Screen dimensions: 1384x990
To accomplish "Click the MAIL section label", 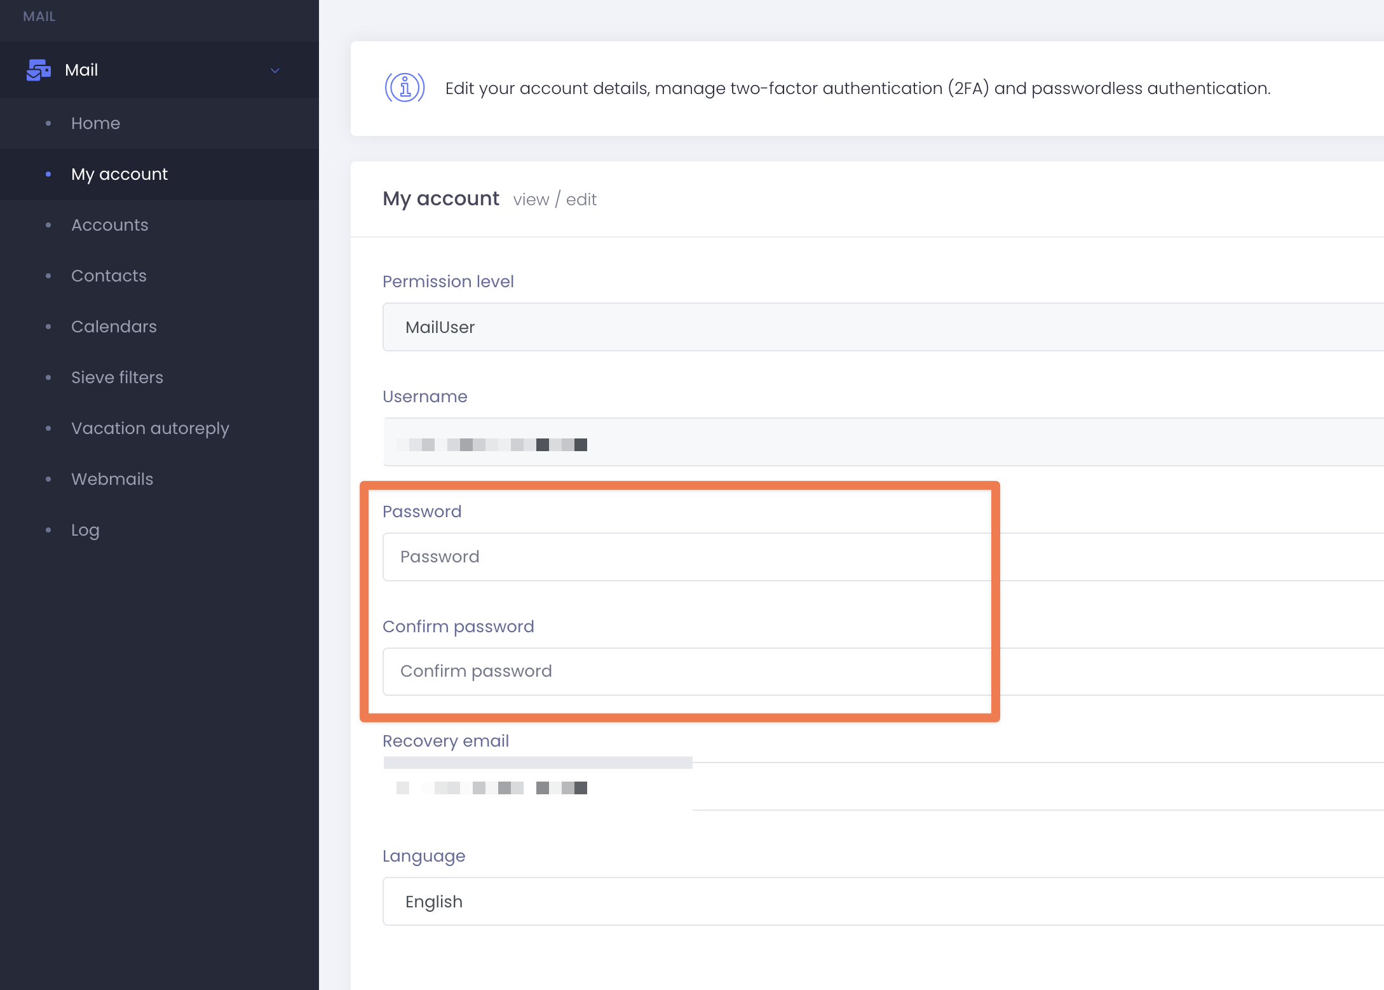I will pyautogui.click(x=39, y=17).
